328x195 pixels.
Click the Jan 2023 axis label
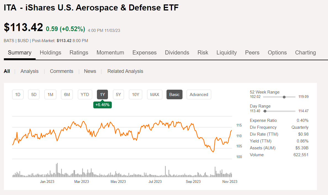(47, 182)
